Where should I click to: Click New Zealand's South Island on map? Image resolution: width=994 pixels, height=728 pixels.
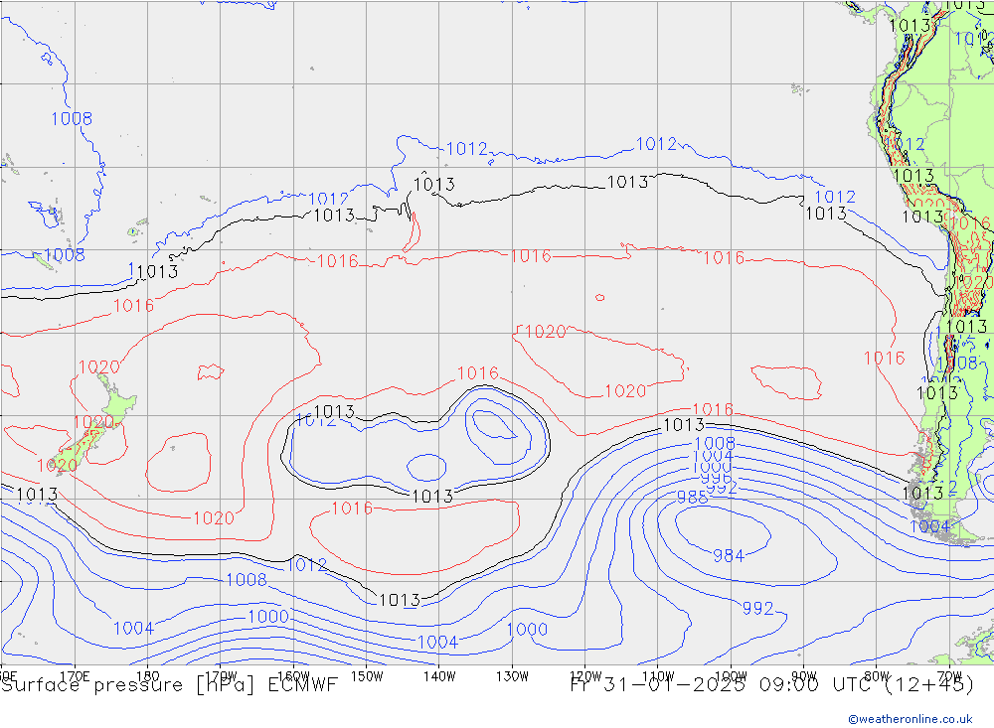82,443
